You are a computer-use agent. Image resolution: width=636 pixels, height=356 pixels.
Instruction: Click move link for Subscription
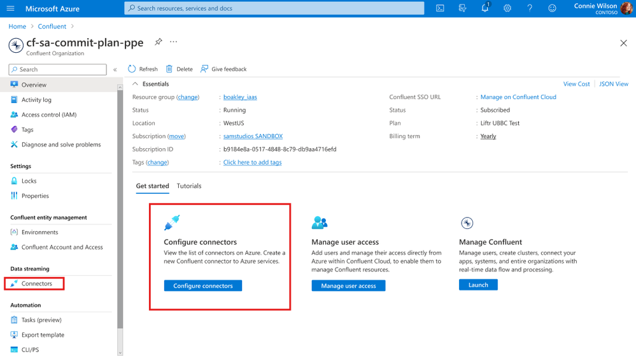[176, 137]
